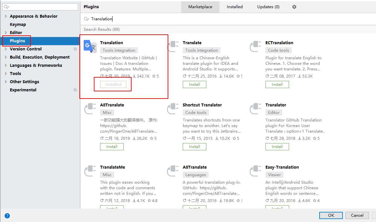Click the A8Translate Languages plugin icon
The image size is (376, 222).
[x=173, y=171]
